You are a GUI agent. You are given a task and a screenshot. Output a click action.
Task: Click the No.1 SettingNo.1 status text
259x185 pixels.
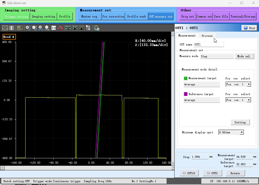coord(144,181)
